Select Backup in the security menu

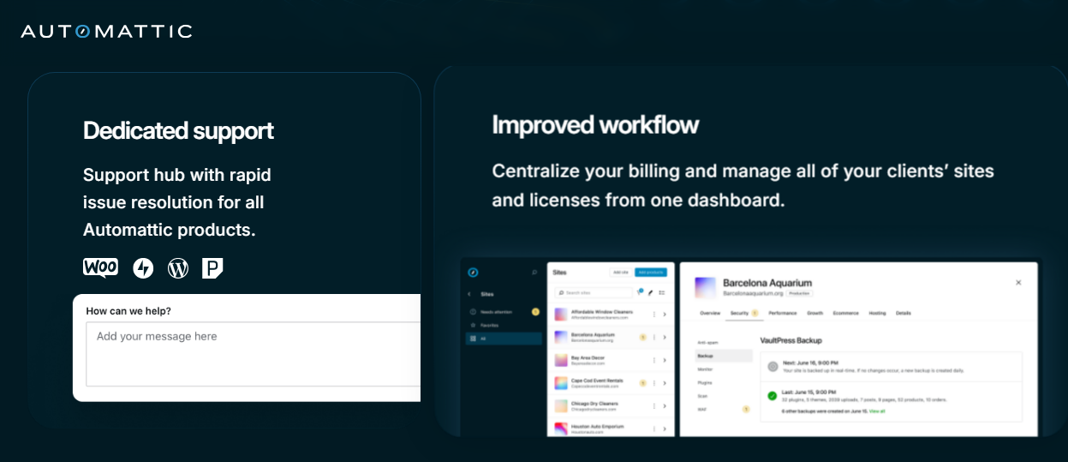coord(723,355)
